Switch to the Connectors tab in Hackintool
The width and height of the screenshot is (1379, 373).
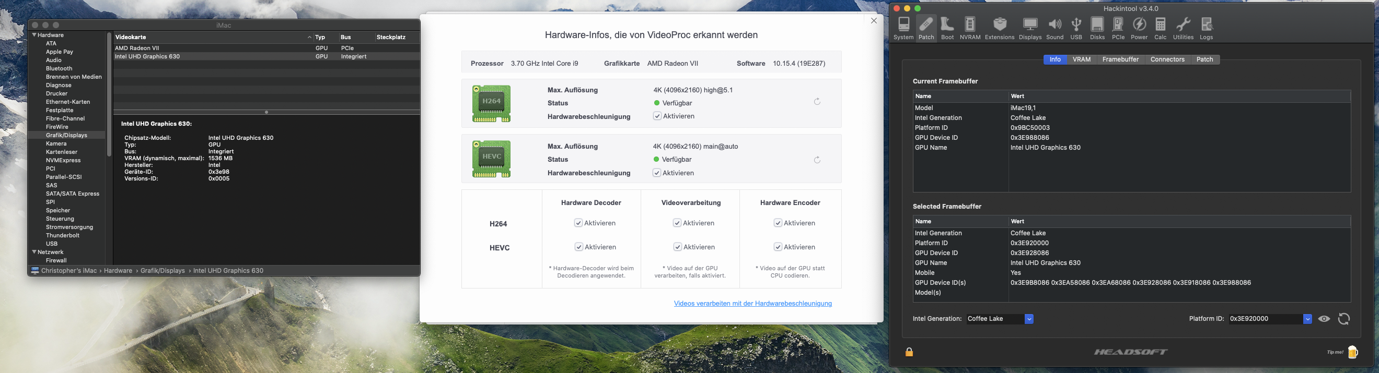[1167, 59]
